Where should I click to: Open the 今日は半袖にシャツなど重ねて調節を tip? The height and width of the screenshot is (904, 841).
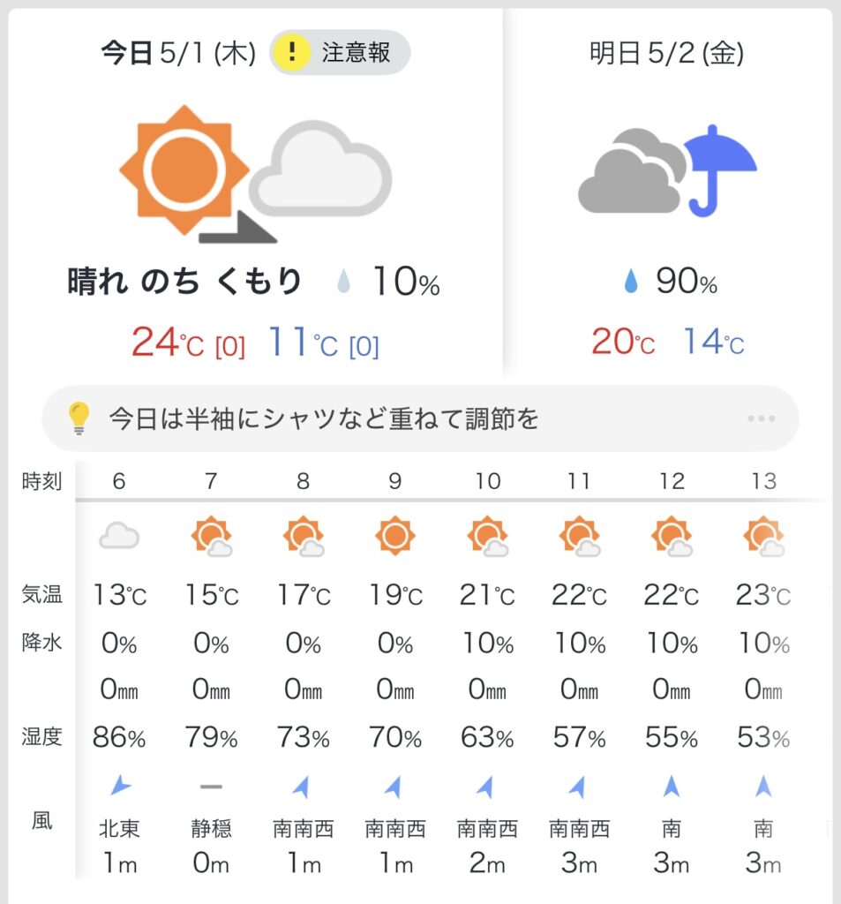coord(323,418)
